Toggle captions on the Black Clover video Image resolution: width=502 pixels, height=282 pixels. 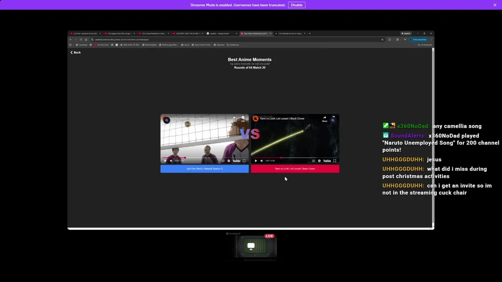pyautogui.click(x=313, y=161)
